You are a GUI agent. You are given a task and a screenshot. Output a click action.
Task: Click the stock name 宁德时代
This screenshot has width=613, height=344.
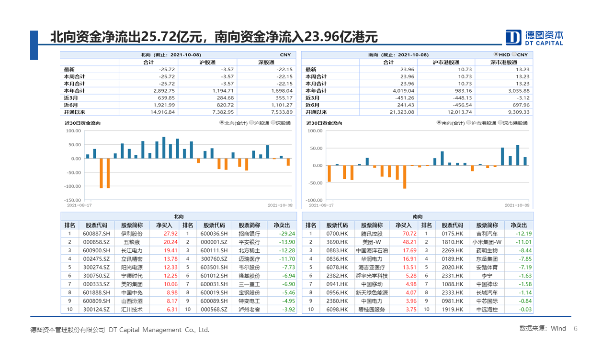132,276
